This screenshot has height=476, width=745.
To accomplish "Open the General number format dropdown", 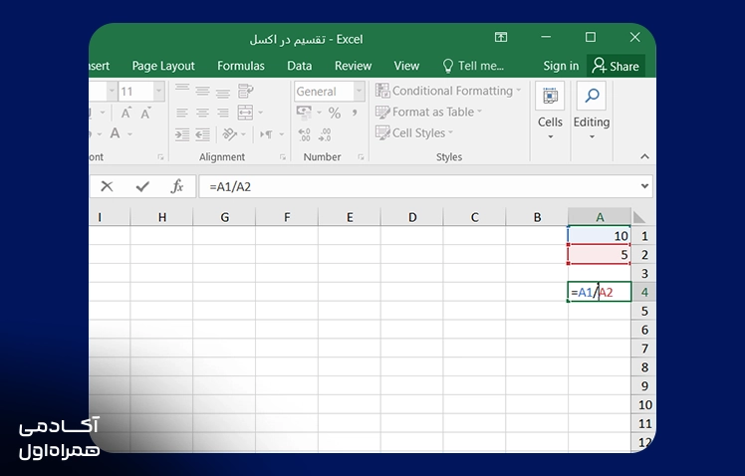I will [x=360, y=91].
